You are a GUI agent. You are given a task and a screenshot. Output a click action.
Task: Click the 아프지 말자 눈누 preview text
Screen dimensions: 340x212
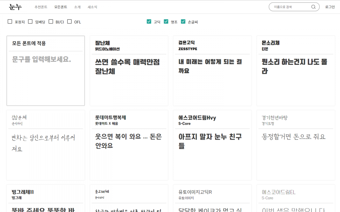pos(210,141)
